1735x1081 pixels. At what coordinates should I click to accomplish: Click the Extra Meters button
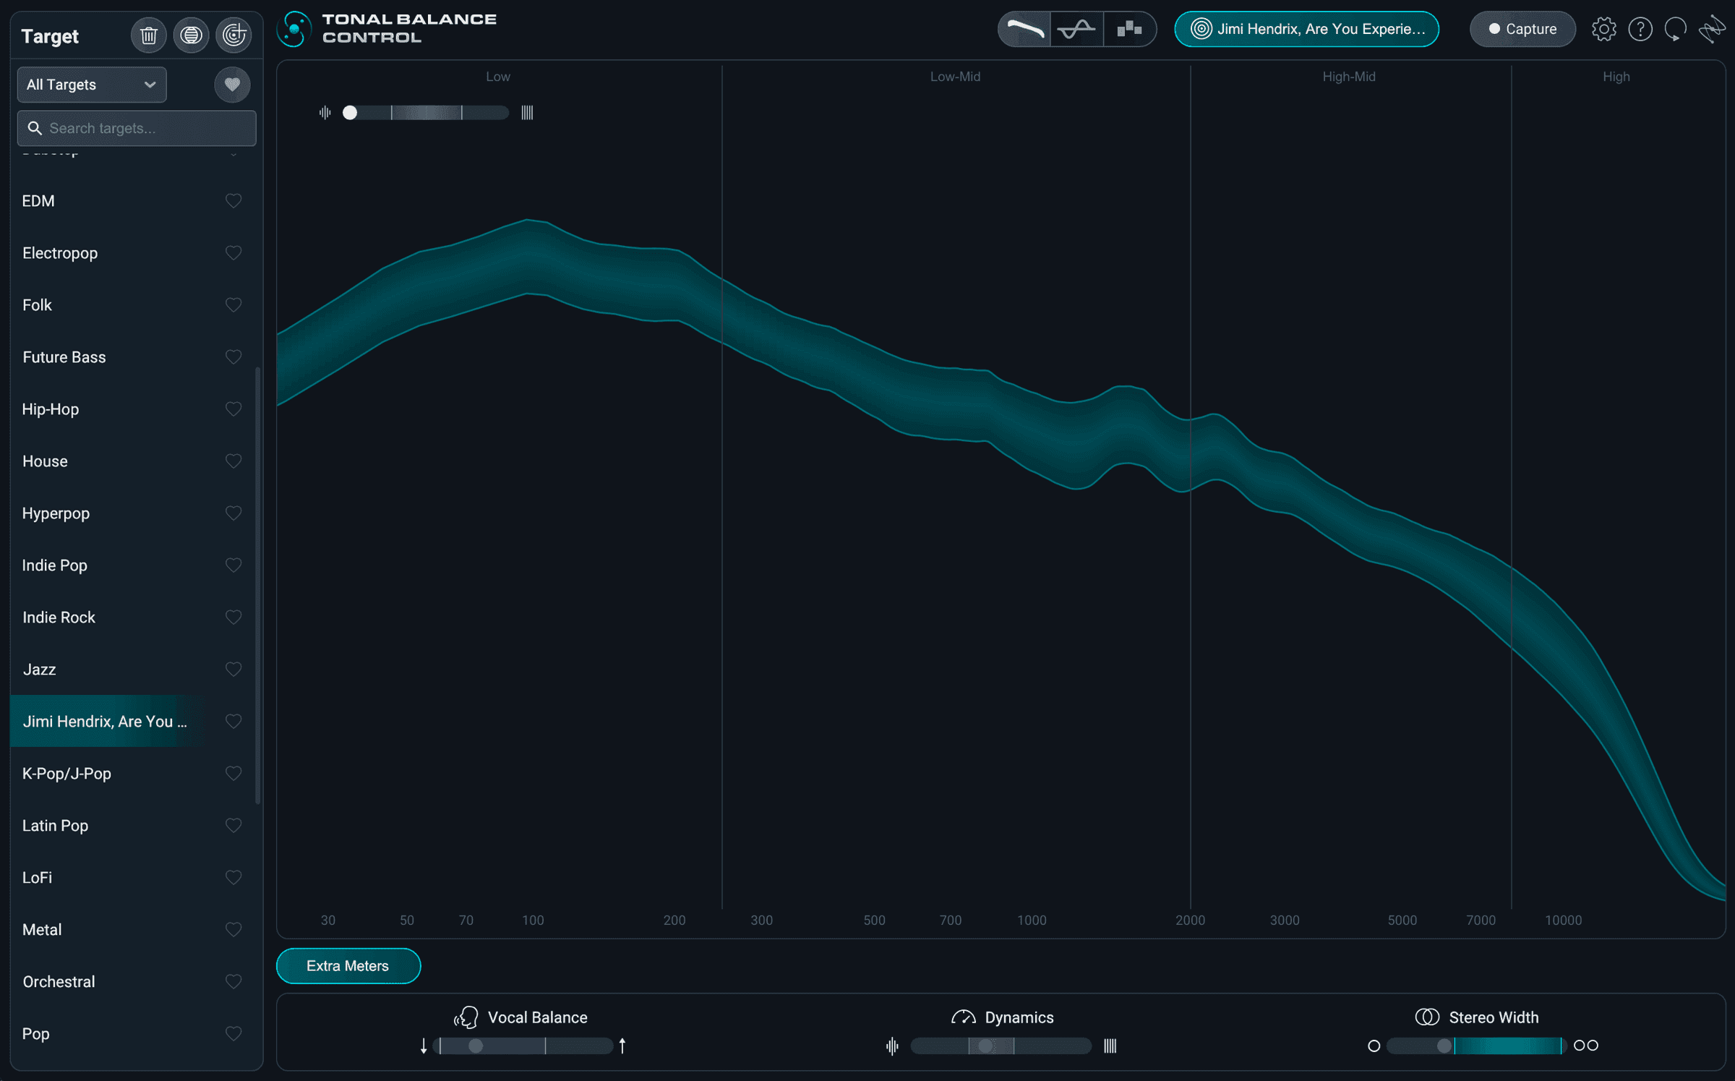coord(348,966)
